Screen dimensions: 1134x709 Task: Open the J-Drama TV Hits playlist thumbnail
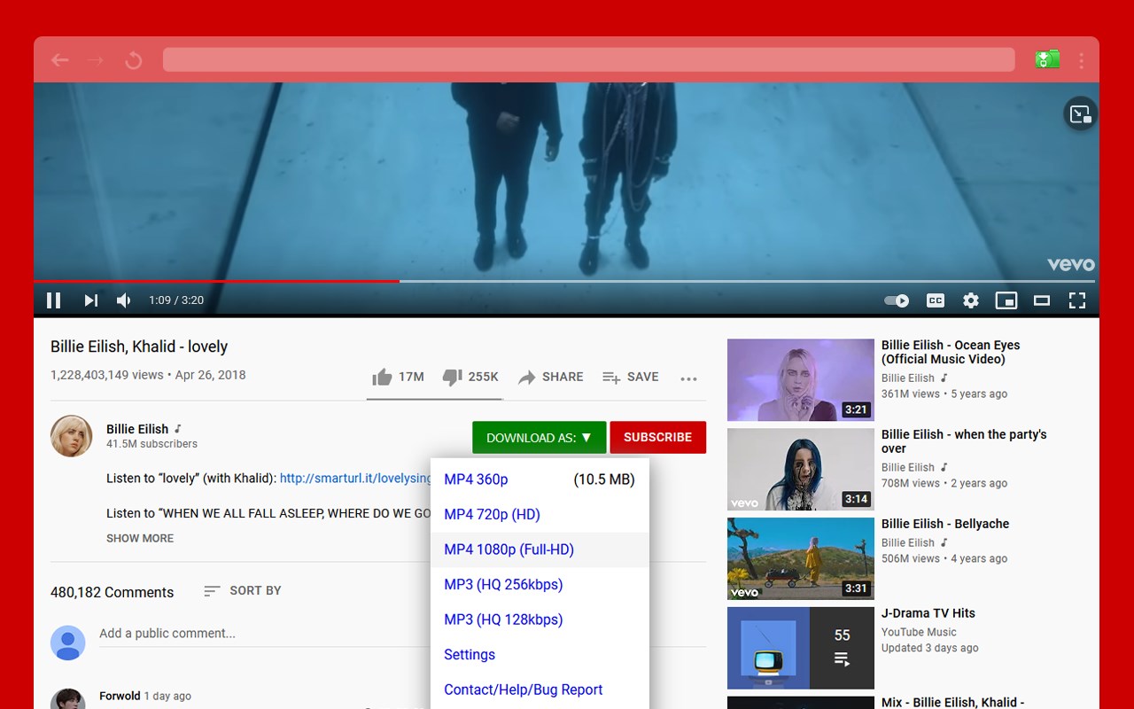click(801, 648)
